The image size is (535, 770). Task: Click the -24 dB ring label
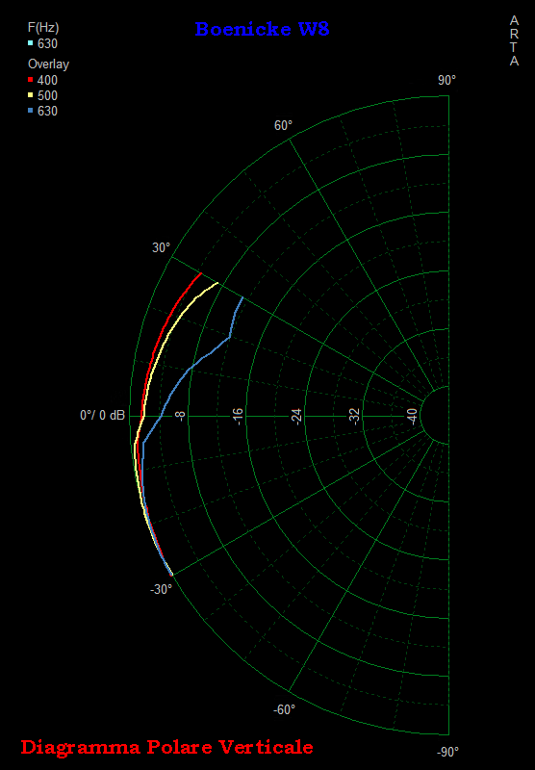(x=296, y=417)
